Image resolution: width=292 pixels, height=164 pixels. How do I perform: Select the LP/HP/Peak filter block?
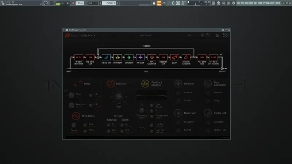click(118, 57)
